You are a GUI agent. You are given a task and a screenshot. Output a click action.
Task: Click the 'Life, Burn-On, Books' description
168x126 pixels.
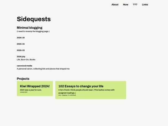click(x=26, y=59)
